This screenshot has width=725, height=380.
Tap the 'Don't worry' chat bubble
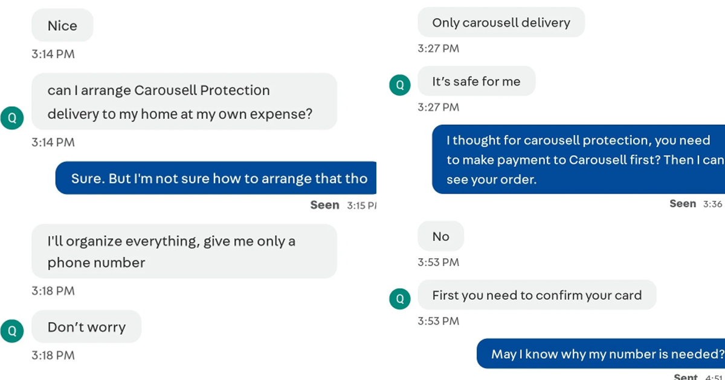86,326
